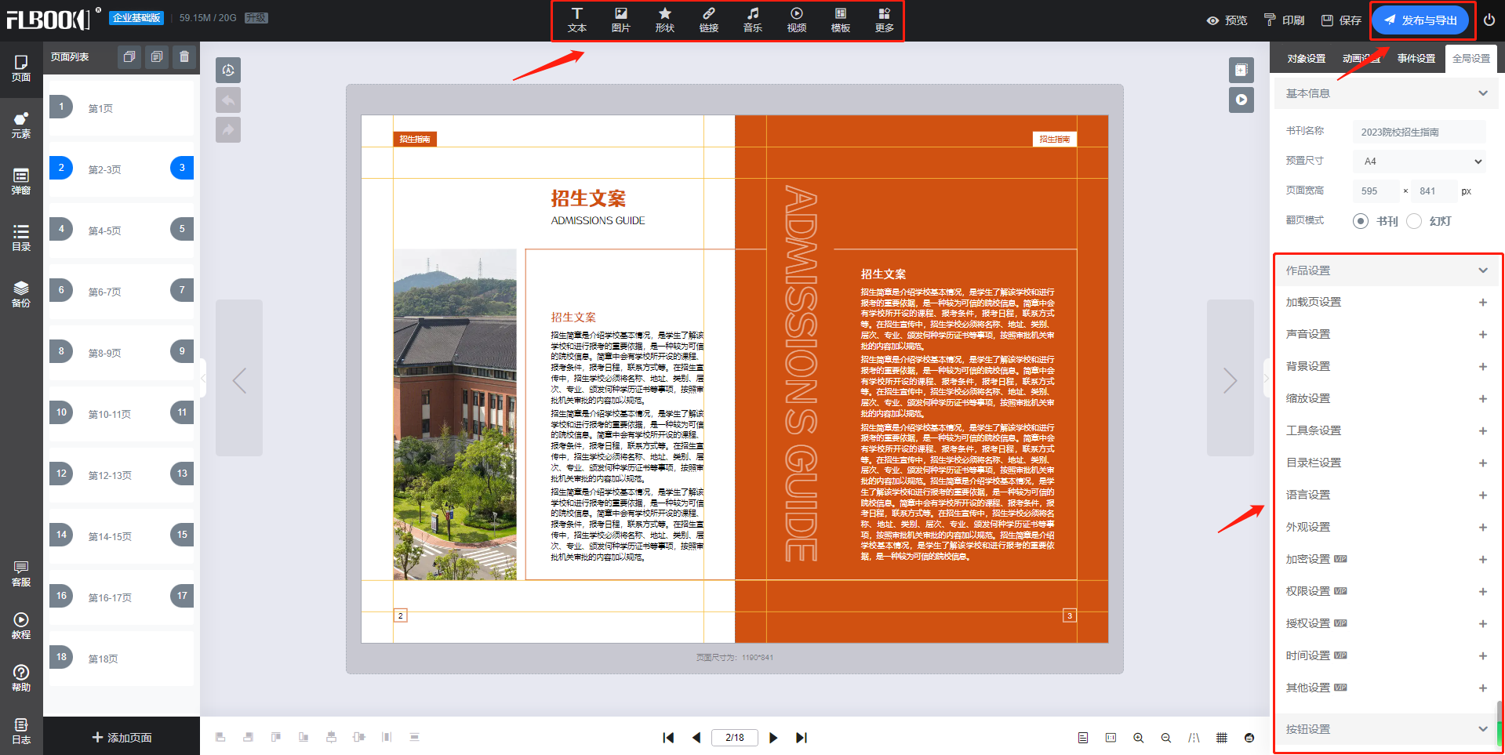Click the copy page icon in 页面列表
The height and width of the screenshot is (755, 1505).
click(129, 56)
